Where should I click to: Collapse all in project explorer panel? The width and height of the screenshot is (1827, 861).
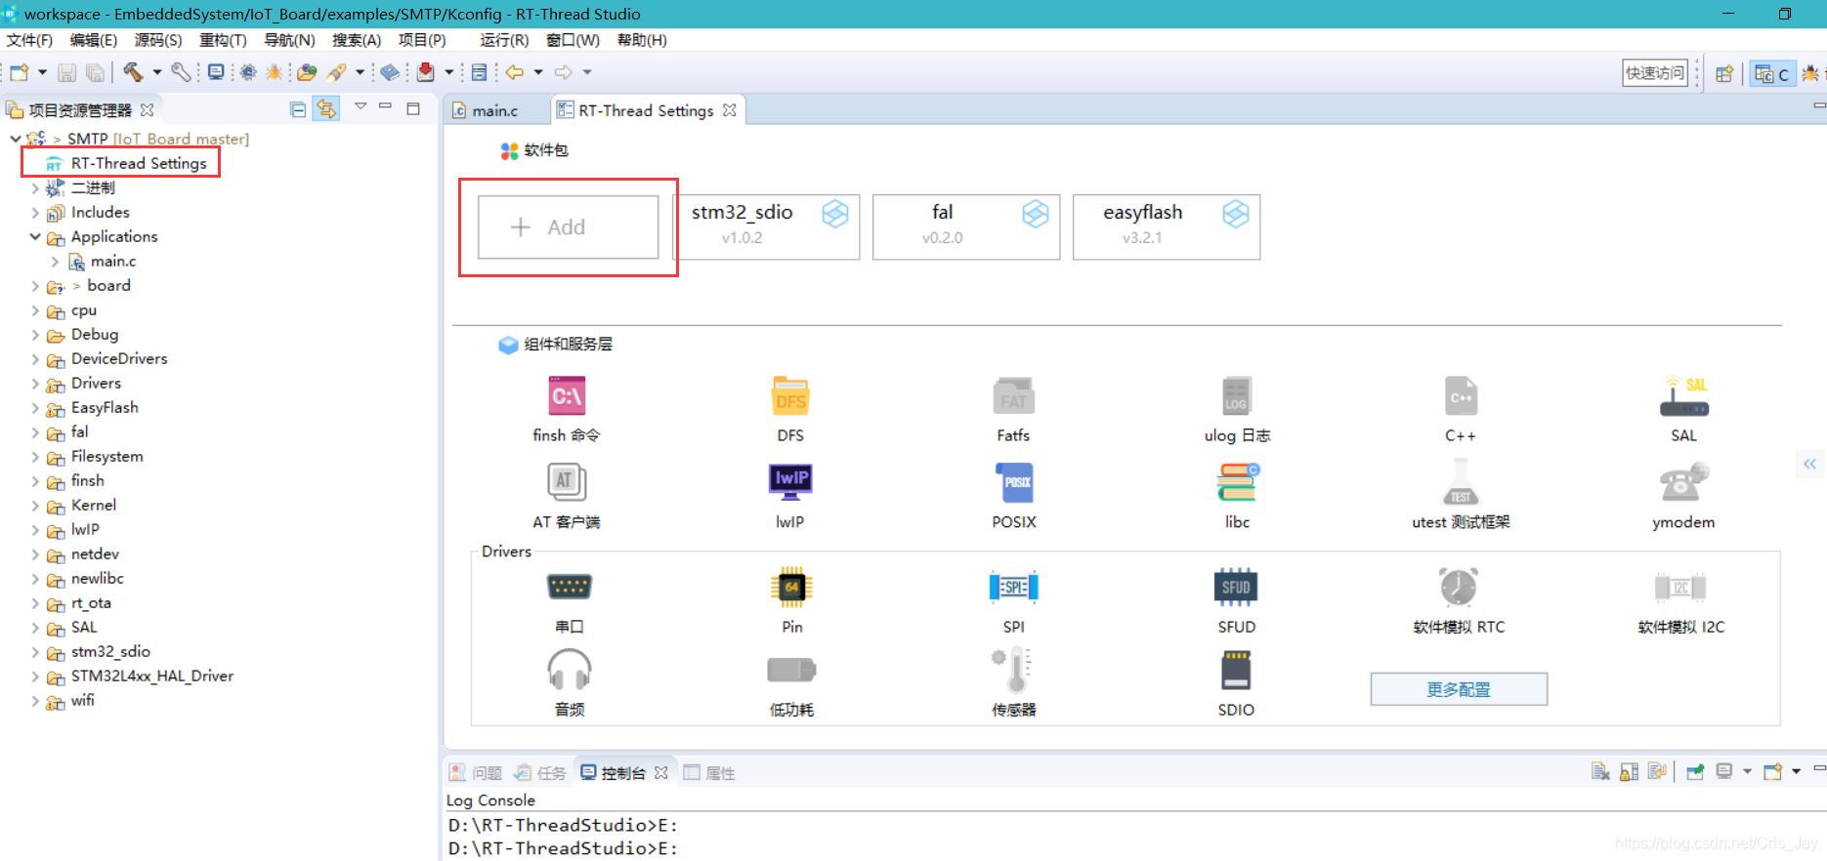click(298, 109)
